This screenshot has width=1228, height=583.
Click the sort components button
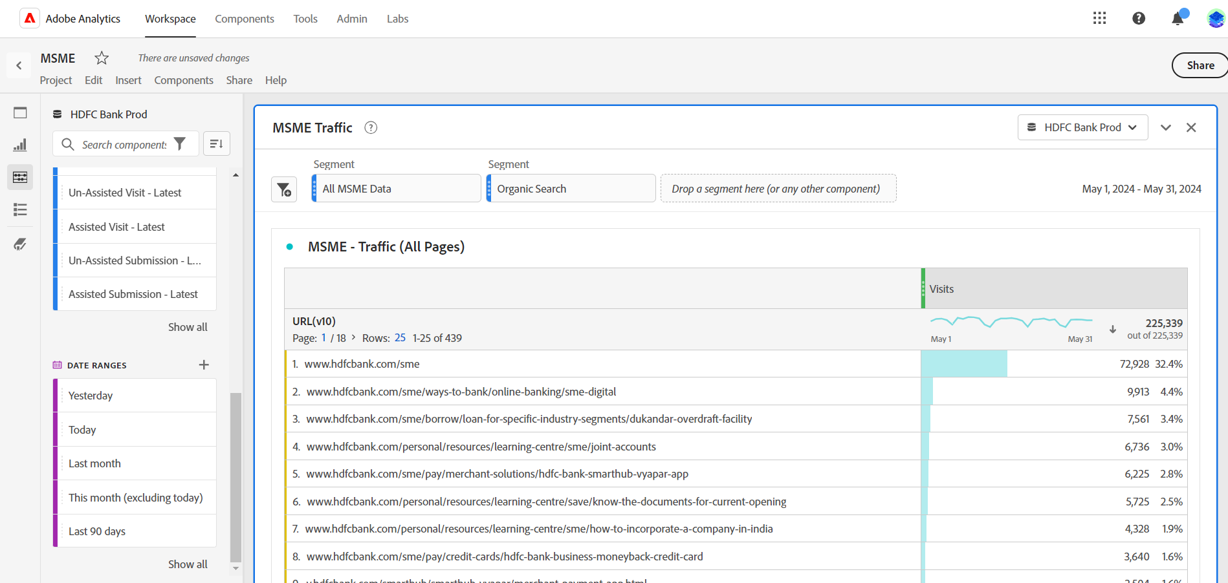[217, 143]
